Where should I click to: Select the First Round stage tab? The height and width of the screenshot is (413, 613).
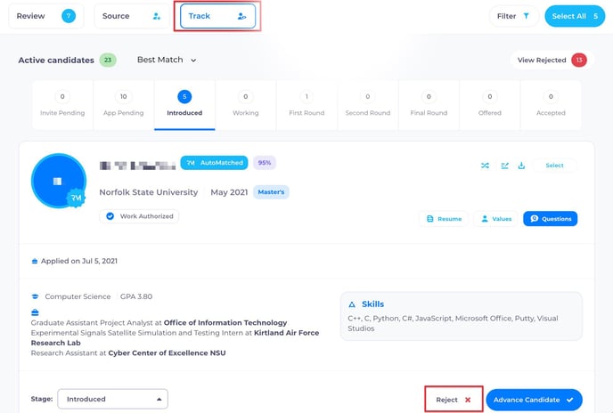pos(306,105)
